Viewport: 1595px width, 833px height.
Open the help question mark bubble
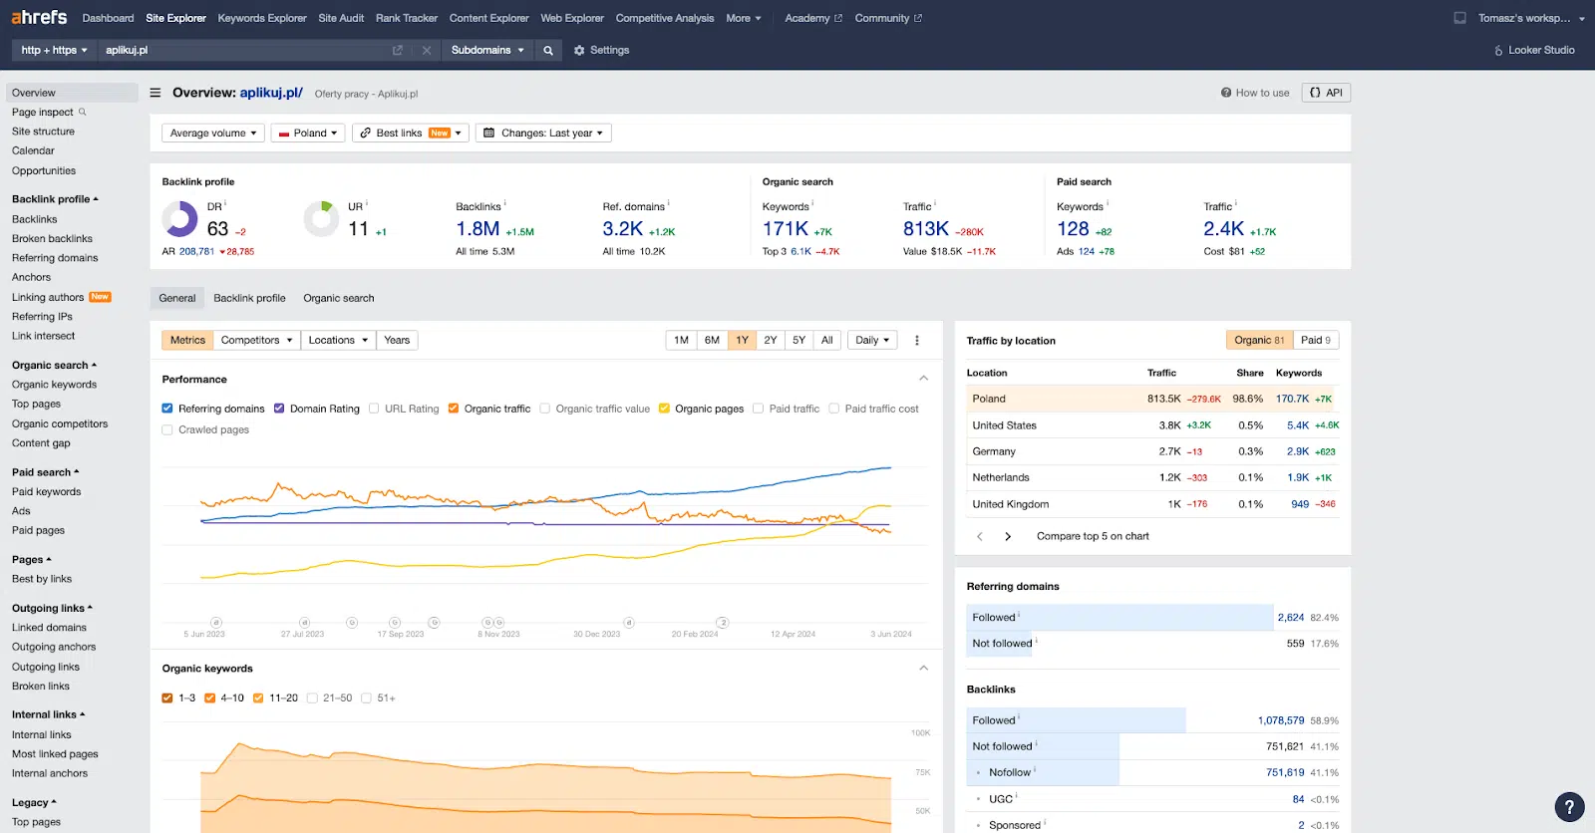pos(1569,807)
